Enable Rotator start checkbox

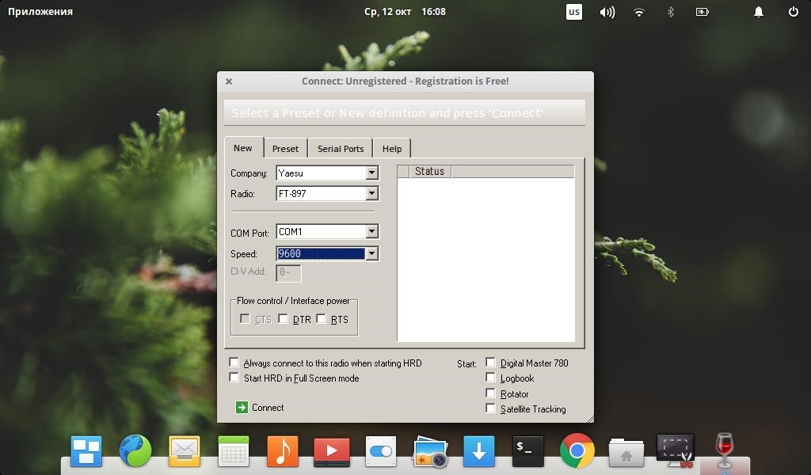pyautogui.click(x=490, y=393)
